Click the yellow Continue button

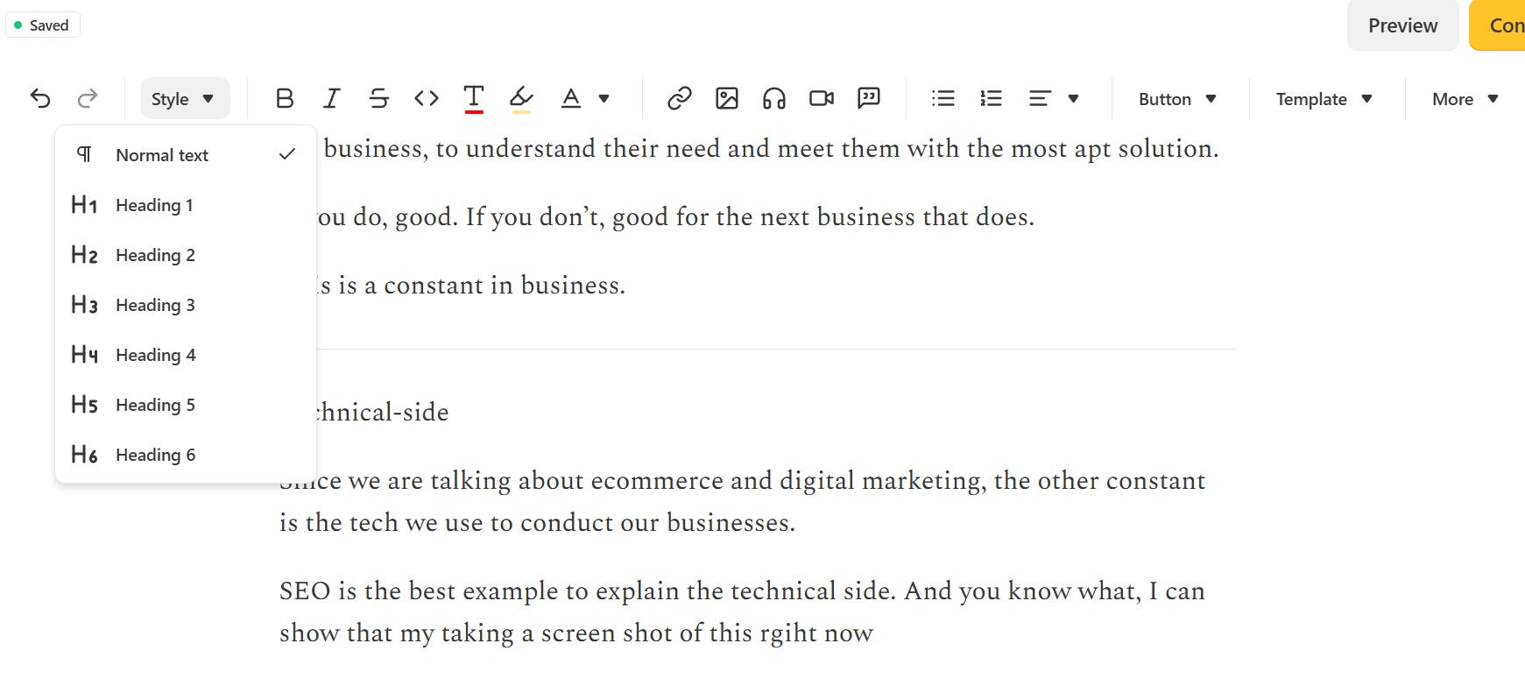point(1498,25)
